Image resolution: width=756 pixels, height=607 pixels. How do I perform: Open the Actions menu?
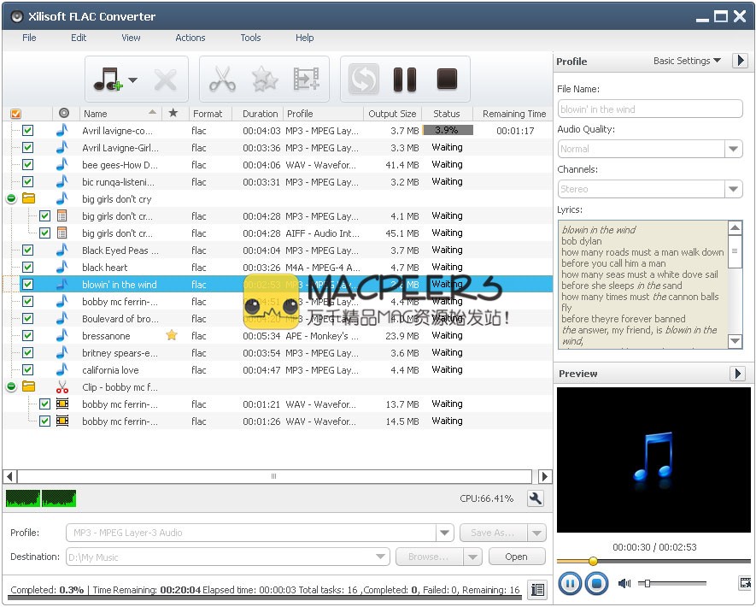pyautogui.click(x=190, y=38)
